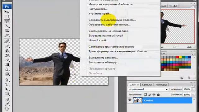The width and height of the screenshot is (199, 112).
Task: Choose Растушевка... from the context menu
Action: (98, 9)
